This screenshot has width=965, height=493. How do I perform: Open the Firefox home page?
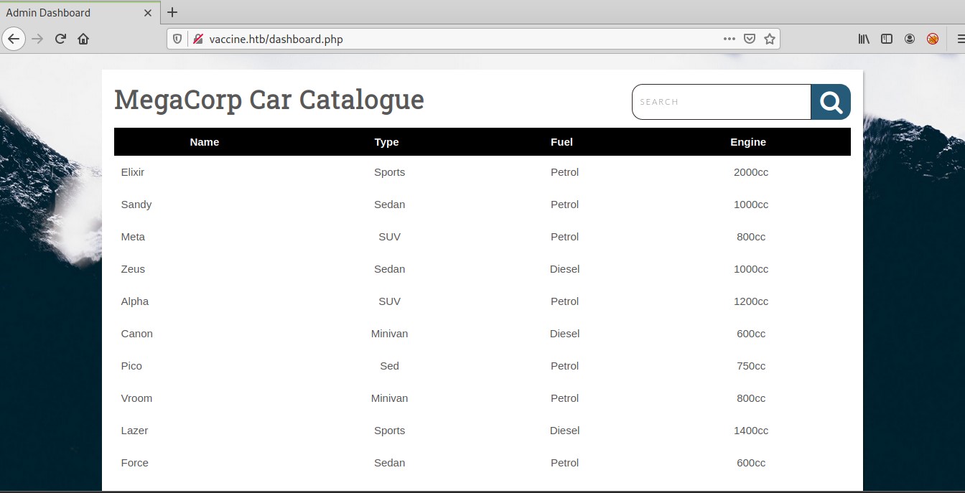tap(83, 39)
